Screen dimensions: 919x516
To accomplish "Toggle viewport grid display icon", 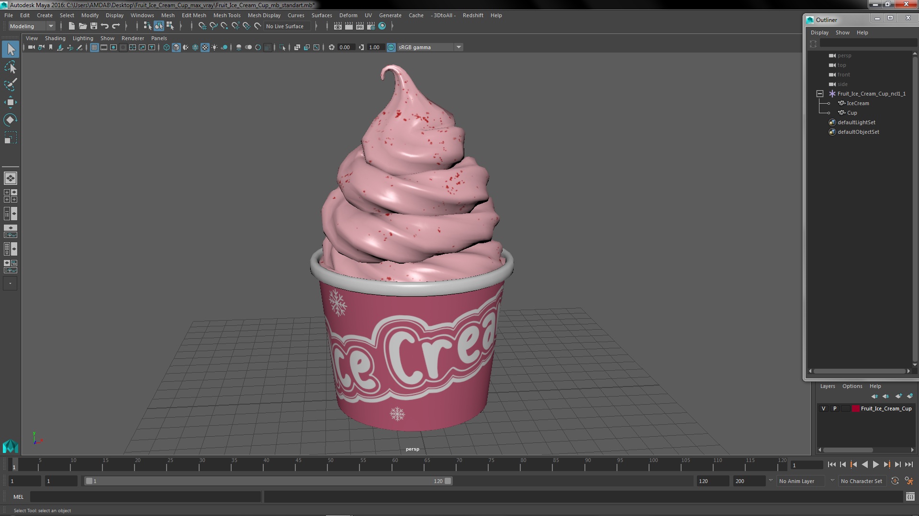I will pos(94,47).
